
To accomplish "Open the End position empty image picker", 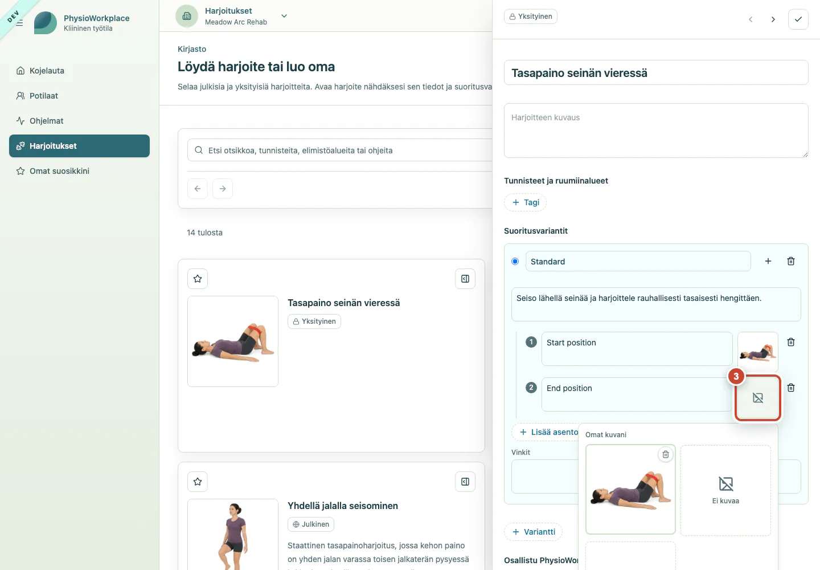I will (758, 398).
